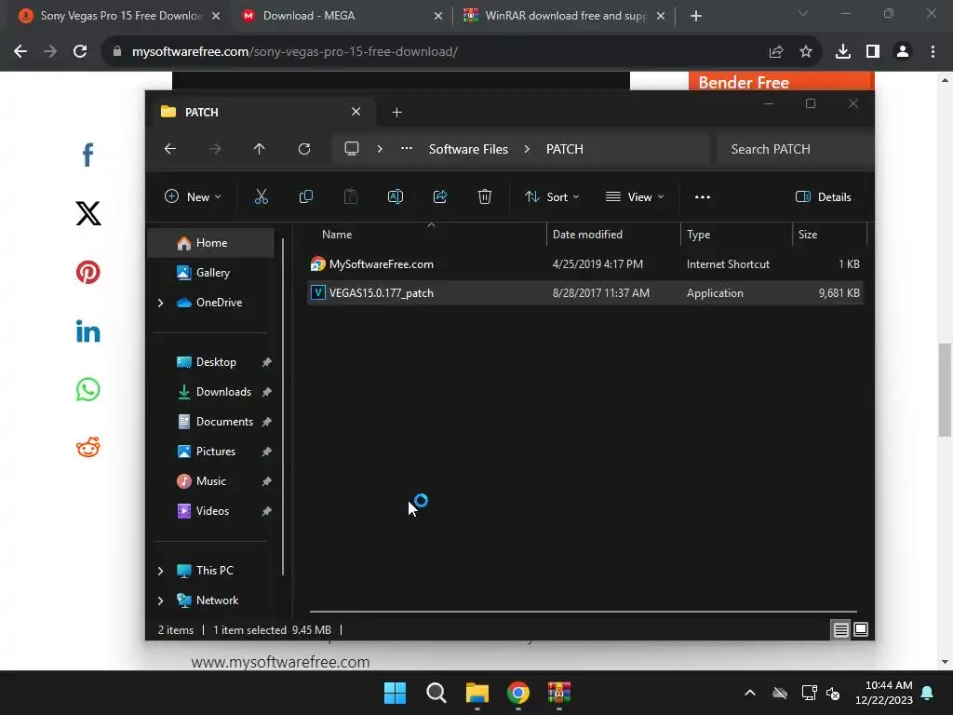Click the Paste clipboard icon
Screen dimensions: 953x715
pyautogui.click(x=351, y=196)
